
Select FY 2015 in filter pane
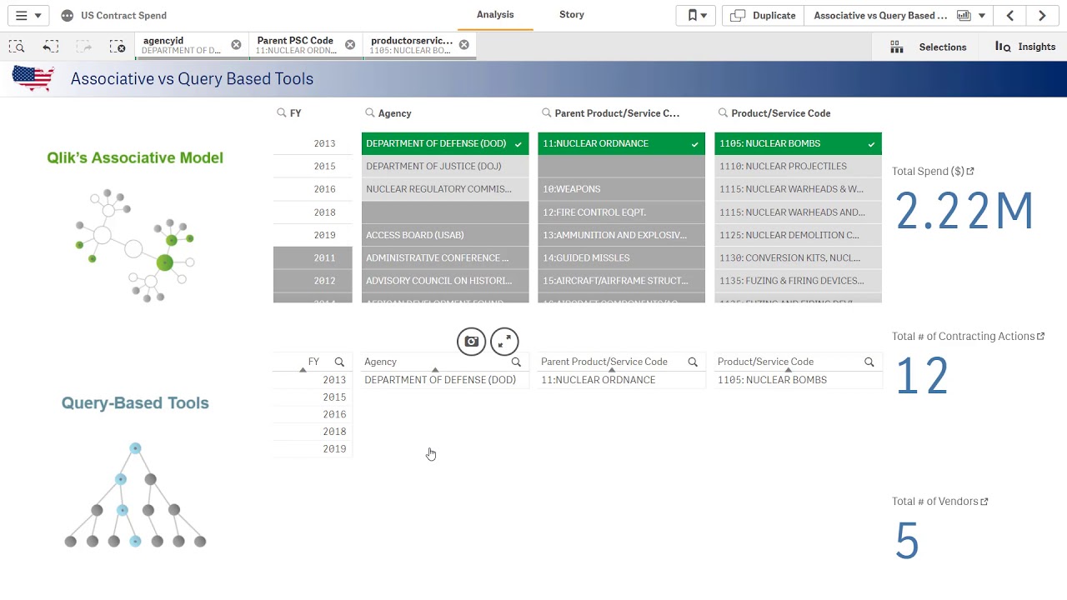(x=313, y=166)
